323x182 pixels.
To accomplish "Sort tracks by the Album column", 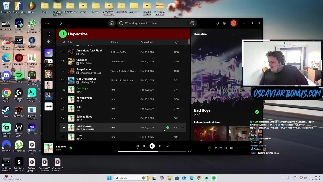I will coord(114,42).
